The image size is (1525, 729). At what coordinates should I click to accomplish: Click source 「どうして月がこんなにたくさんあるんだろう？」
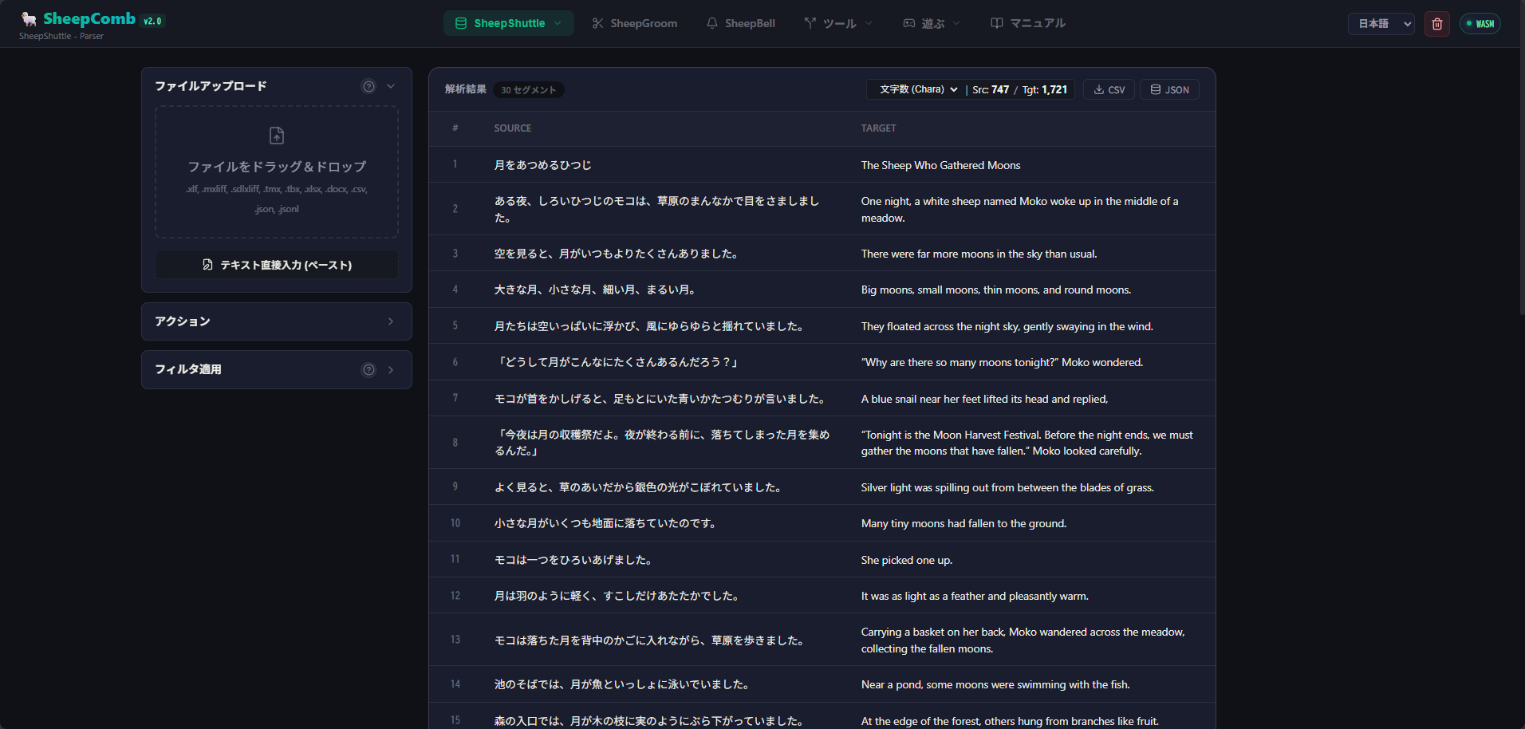[617, 362]
